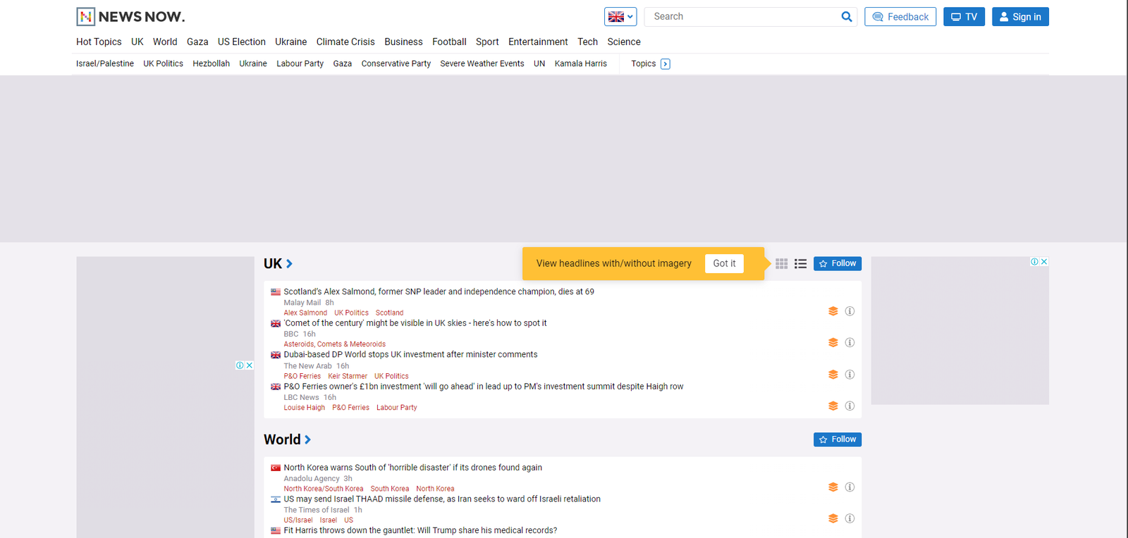Expand the UK section heading chevron

click(x=289, y=263)
